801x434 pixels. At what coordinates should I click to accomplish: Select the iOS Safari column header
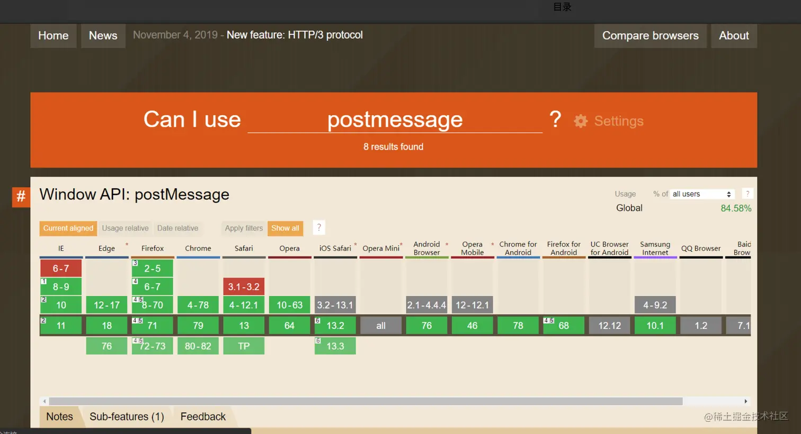pyautogui.click(x=335, y=248)
